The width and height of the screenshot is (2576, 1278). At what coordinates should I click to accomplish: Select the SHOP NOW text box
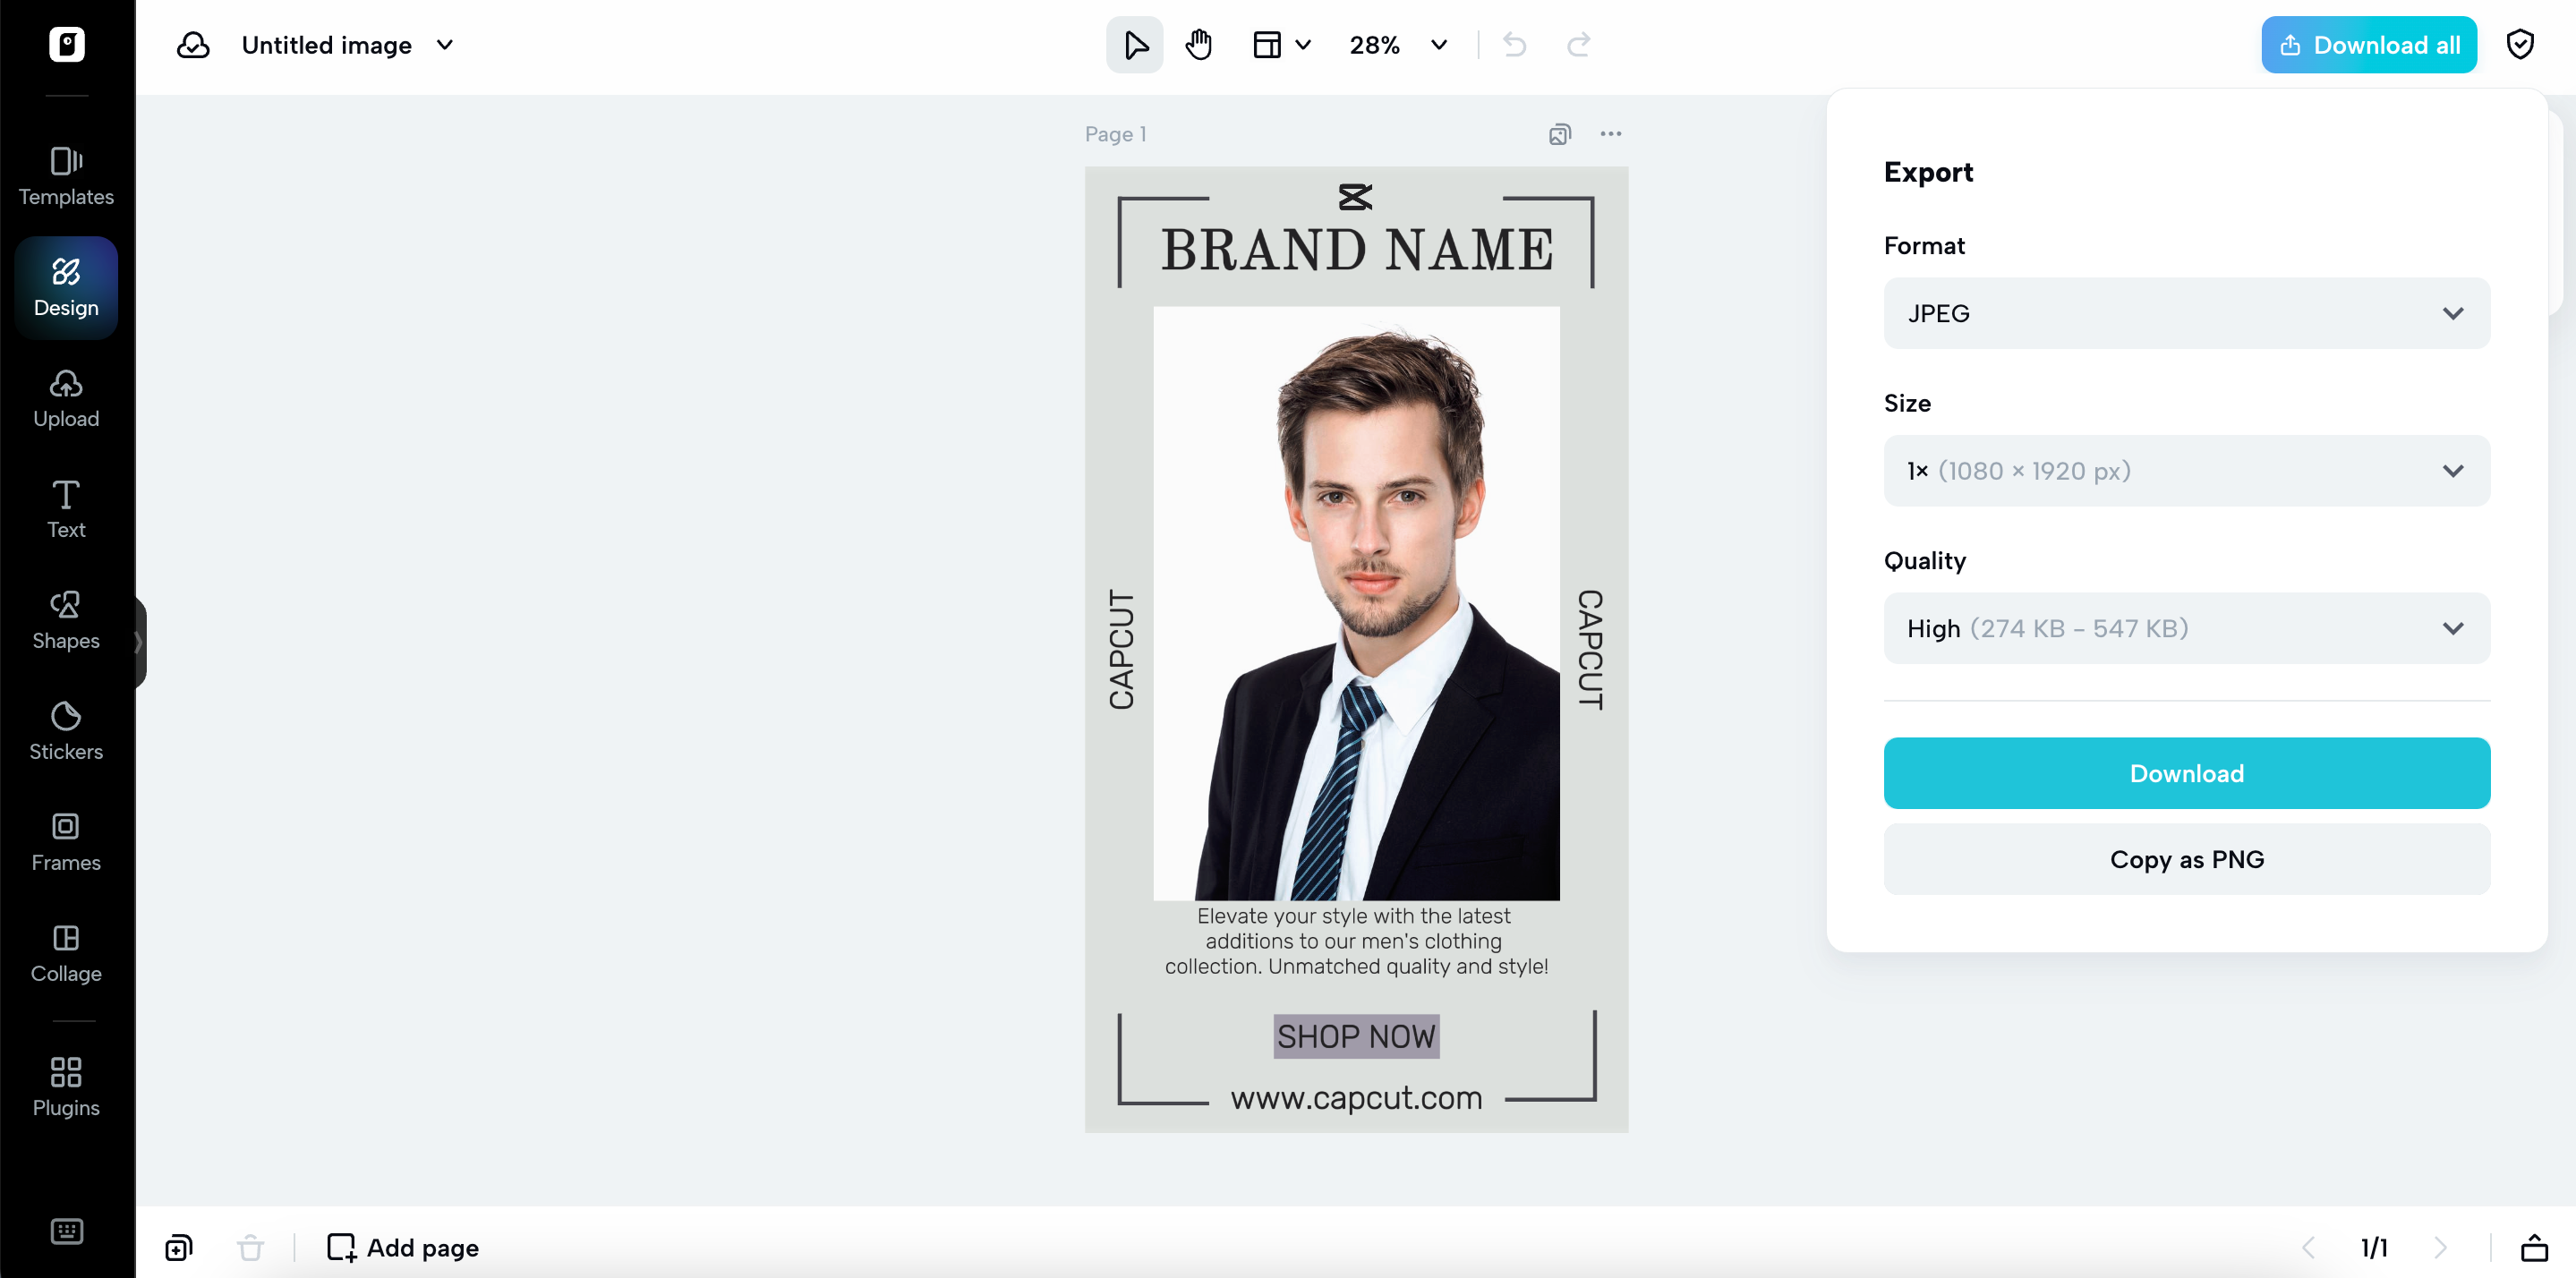[x=1356, y=1036]
